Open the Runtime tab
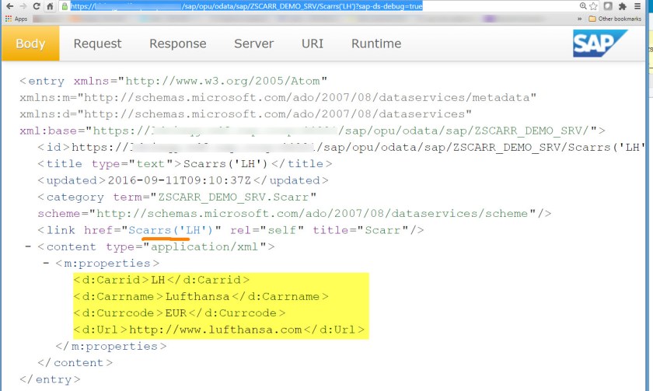Screen dimensions: 653x391 click(x=376, y=44)
